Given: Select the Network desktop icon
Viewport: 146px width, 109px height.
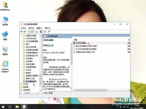Looking at the screenshot, I should pyautogui.click(x=5, y=36).
